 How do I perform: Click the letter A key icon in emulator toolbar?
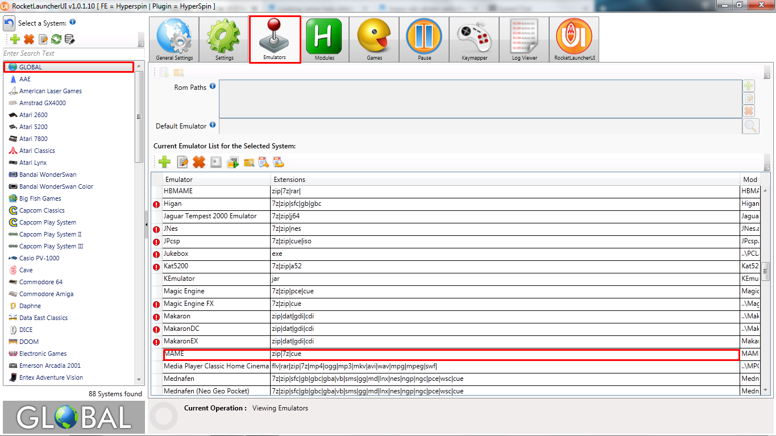point(216,163)
